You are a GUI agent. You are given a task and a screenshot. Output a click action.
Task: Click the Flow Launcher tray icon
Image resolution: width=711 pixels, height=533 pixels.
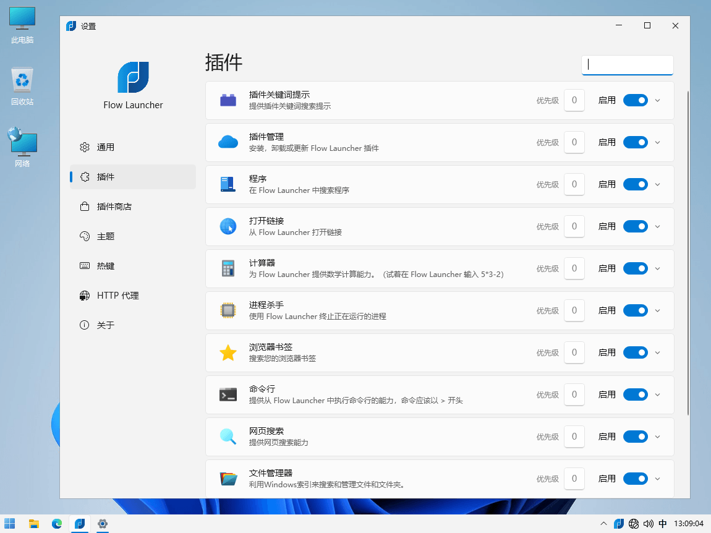click(x=618, y=524)
